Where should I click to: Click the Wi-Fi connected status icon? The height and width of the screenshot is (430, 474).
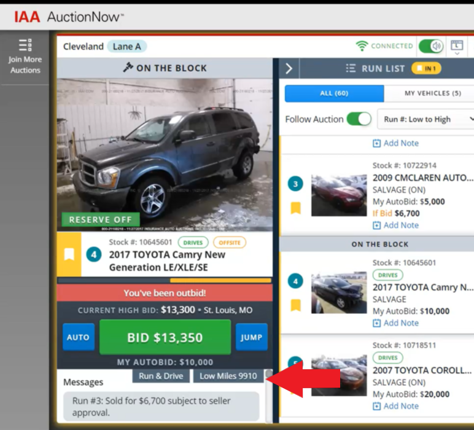click(362, 46)
